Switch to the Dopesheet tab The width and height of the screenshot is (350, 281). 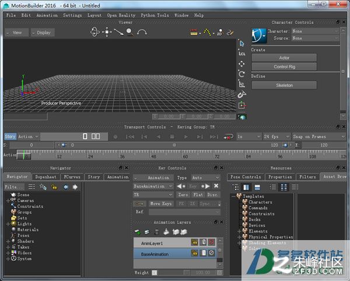point(45,177)
